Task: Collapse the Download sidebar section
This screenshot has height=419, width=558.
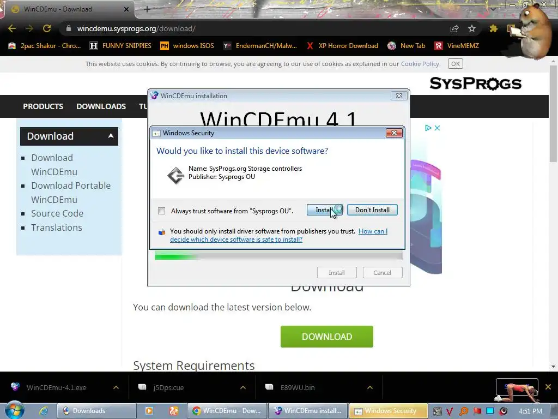Action: (x=111, y=136)
